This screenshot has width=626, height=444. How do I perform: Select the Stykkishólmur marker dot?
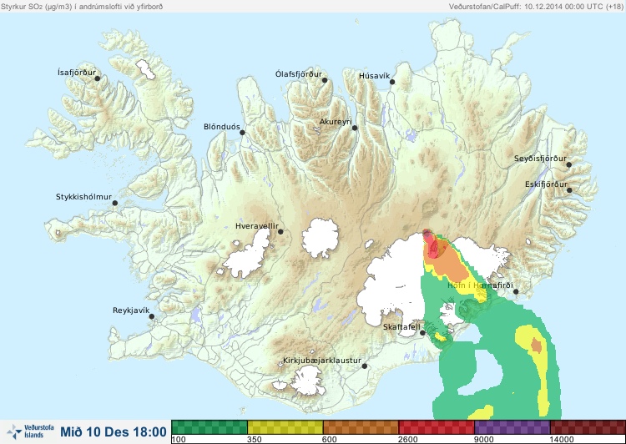(115, 203)
